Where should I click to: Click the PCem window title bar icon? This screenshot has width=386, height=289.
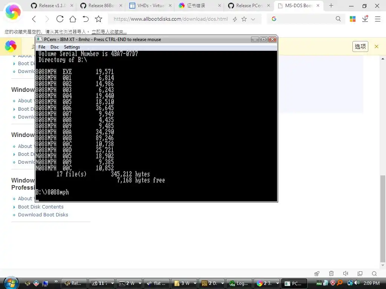39,39
